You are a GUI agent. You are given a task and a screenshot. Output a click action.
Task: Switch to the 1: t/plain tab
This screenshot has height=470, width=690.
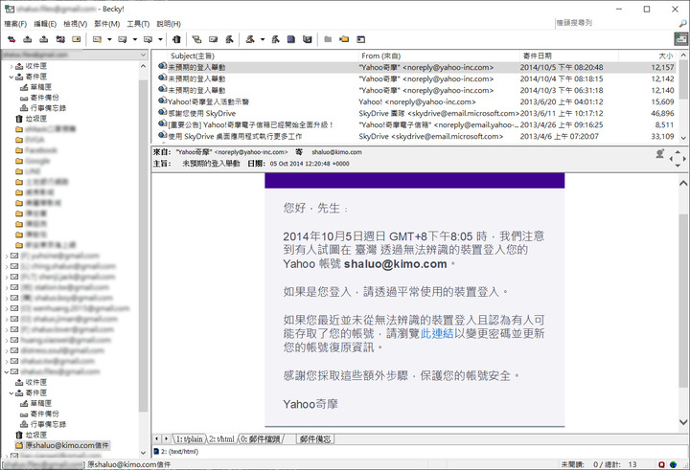pos(189,438)
